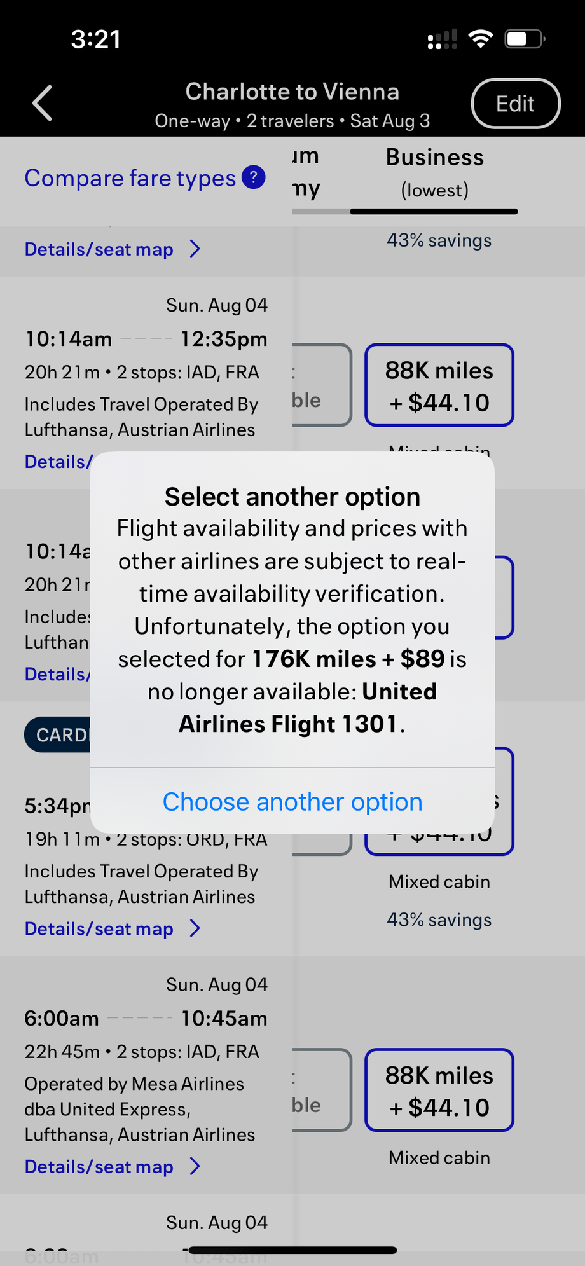
Task: Expand the topmost Details/seat map chevron
Action: [x=195, y=249]
